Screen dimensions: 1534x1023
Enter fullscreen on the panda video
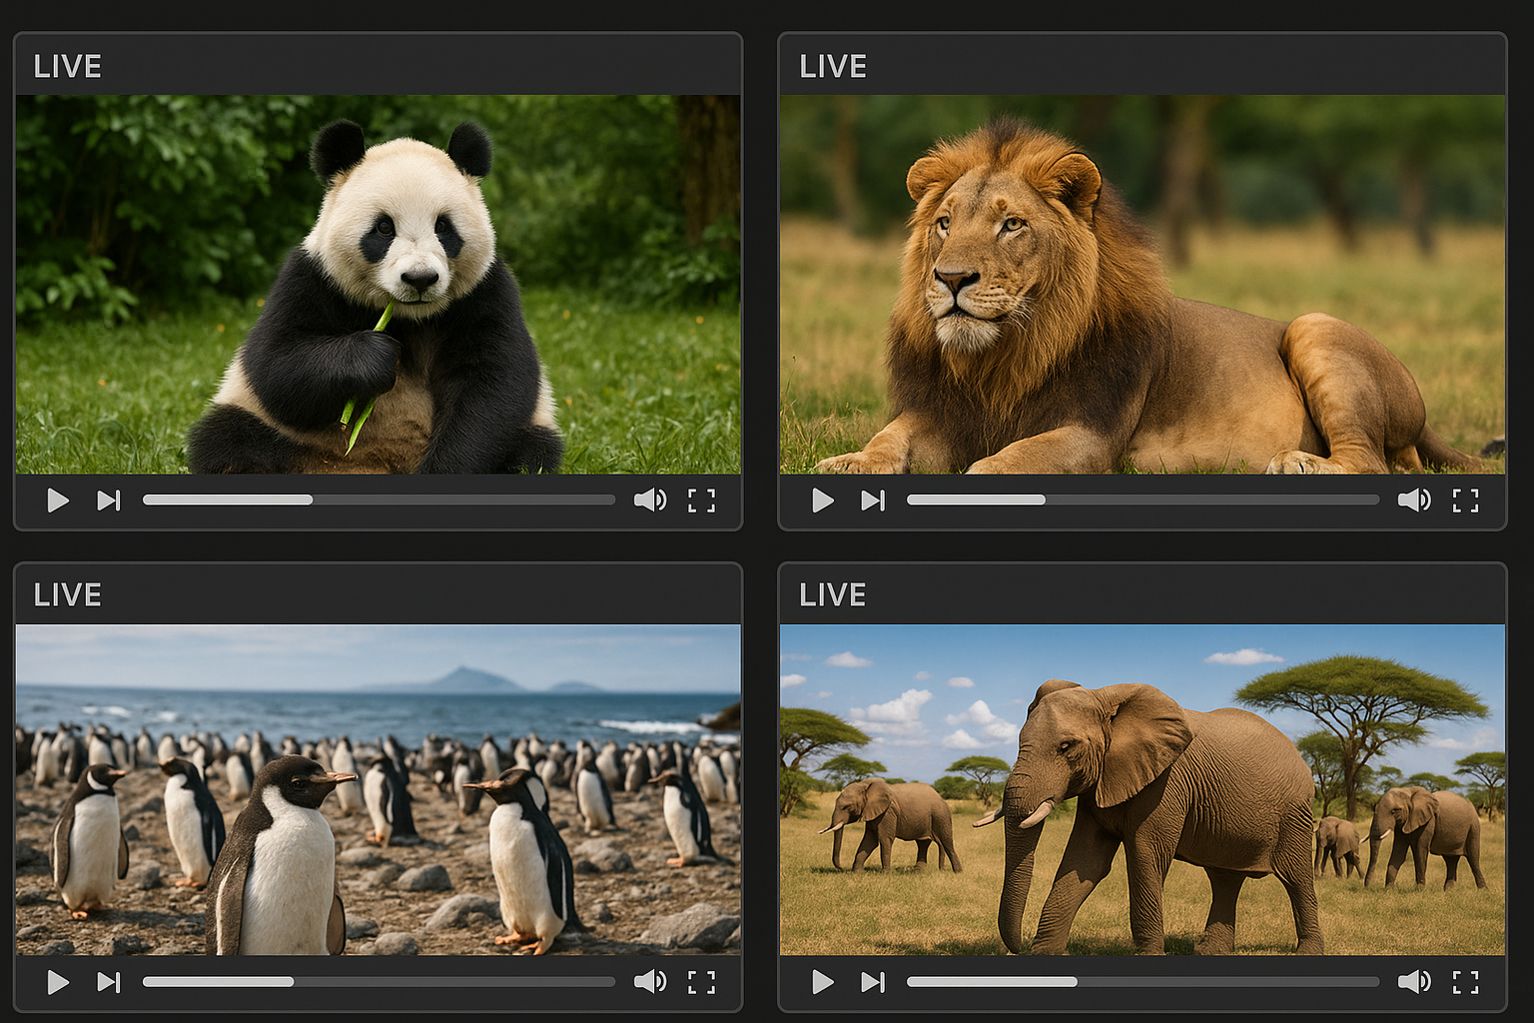click(x=701, y=501)
